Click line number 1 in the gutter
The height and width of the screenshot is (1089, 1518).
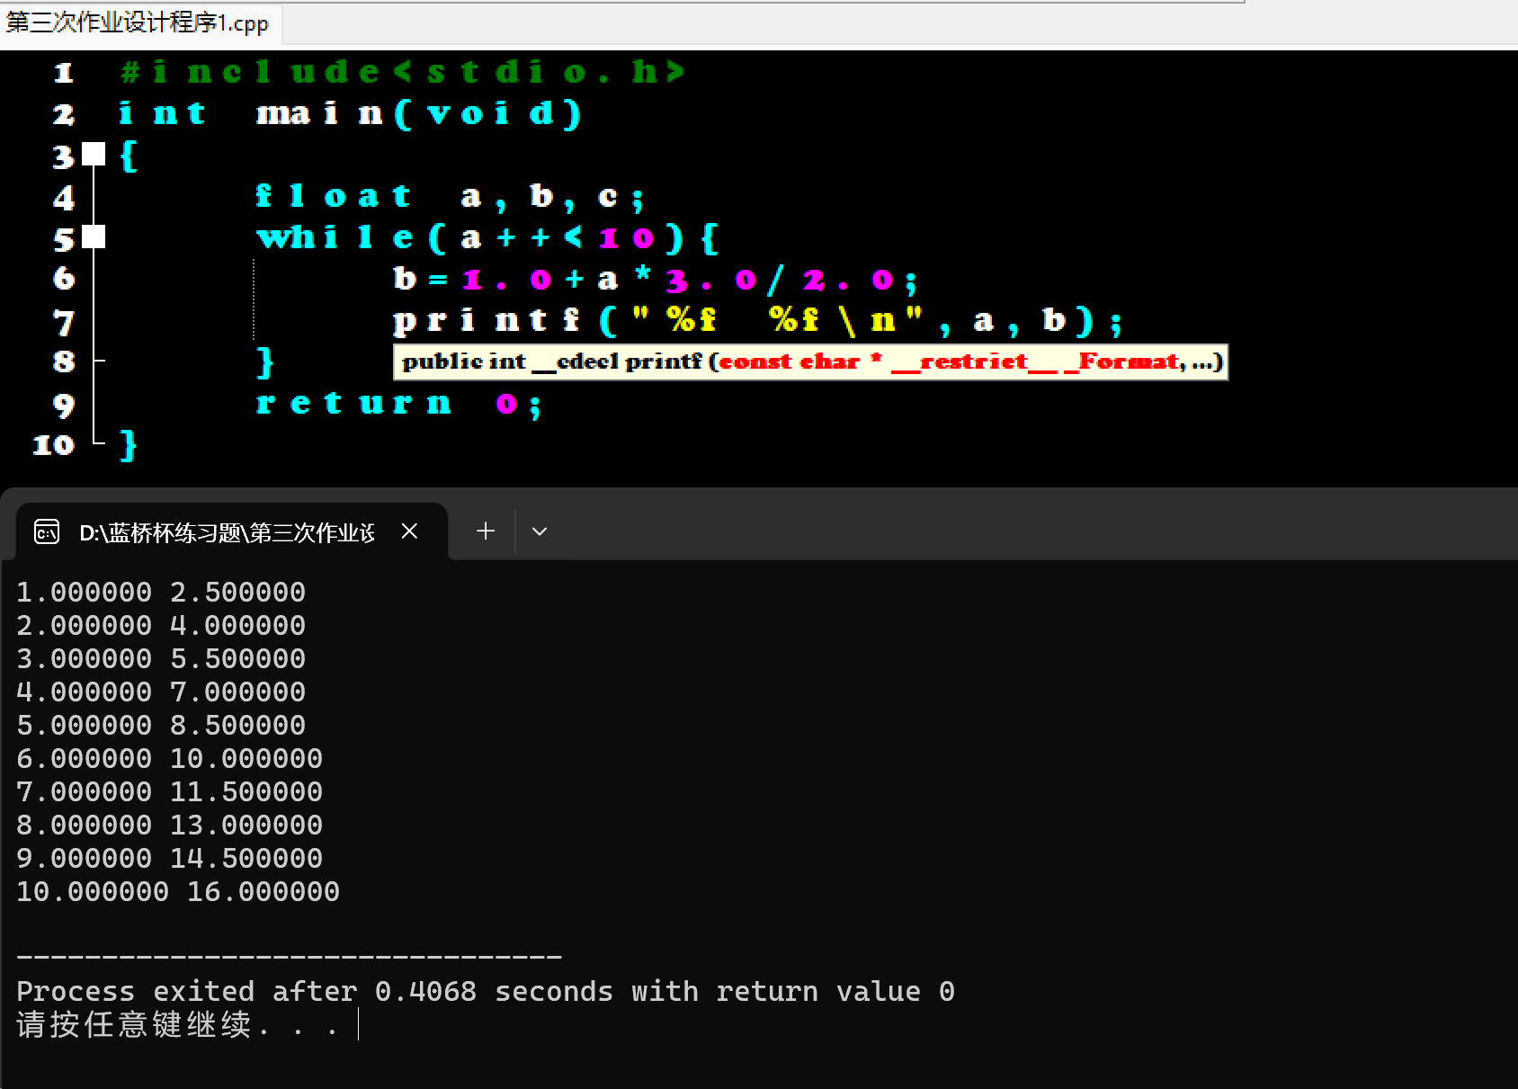(x=63, y=72)
